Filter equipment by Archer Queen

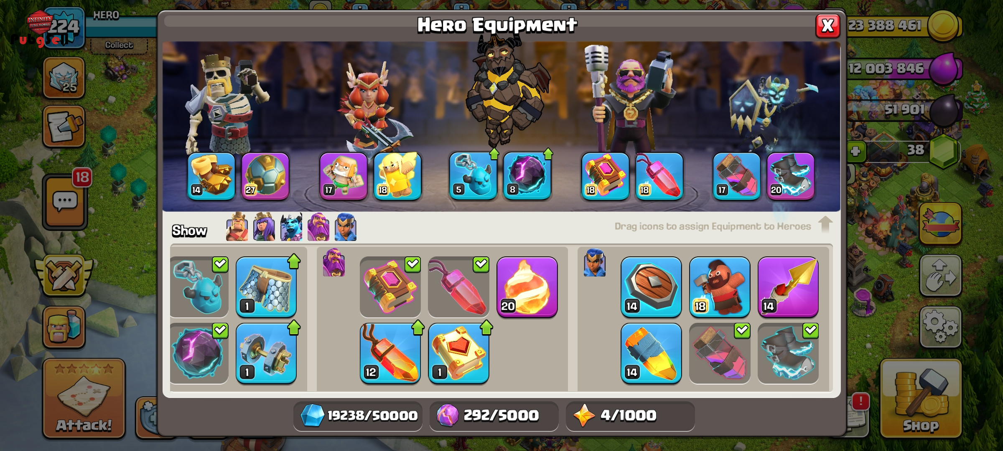click(264, 227)
